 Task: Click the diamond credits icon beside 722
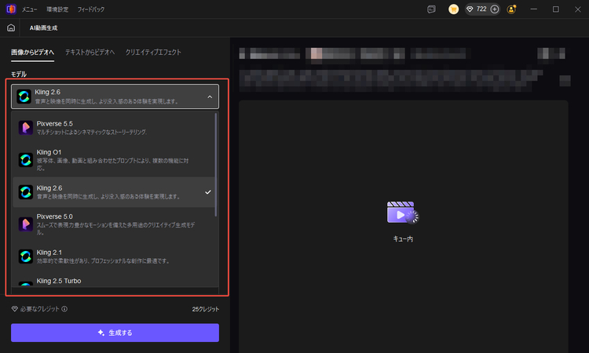(x=470, y=9)
